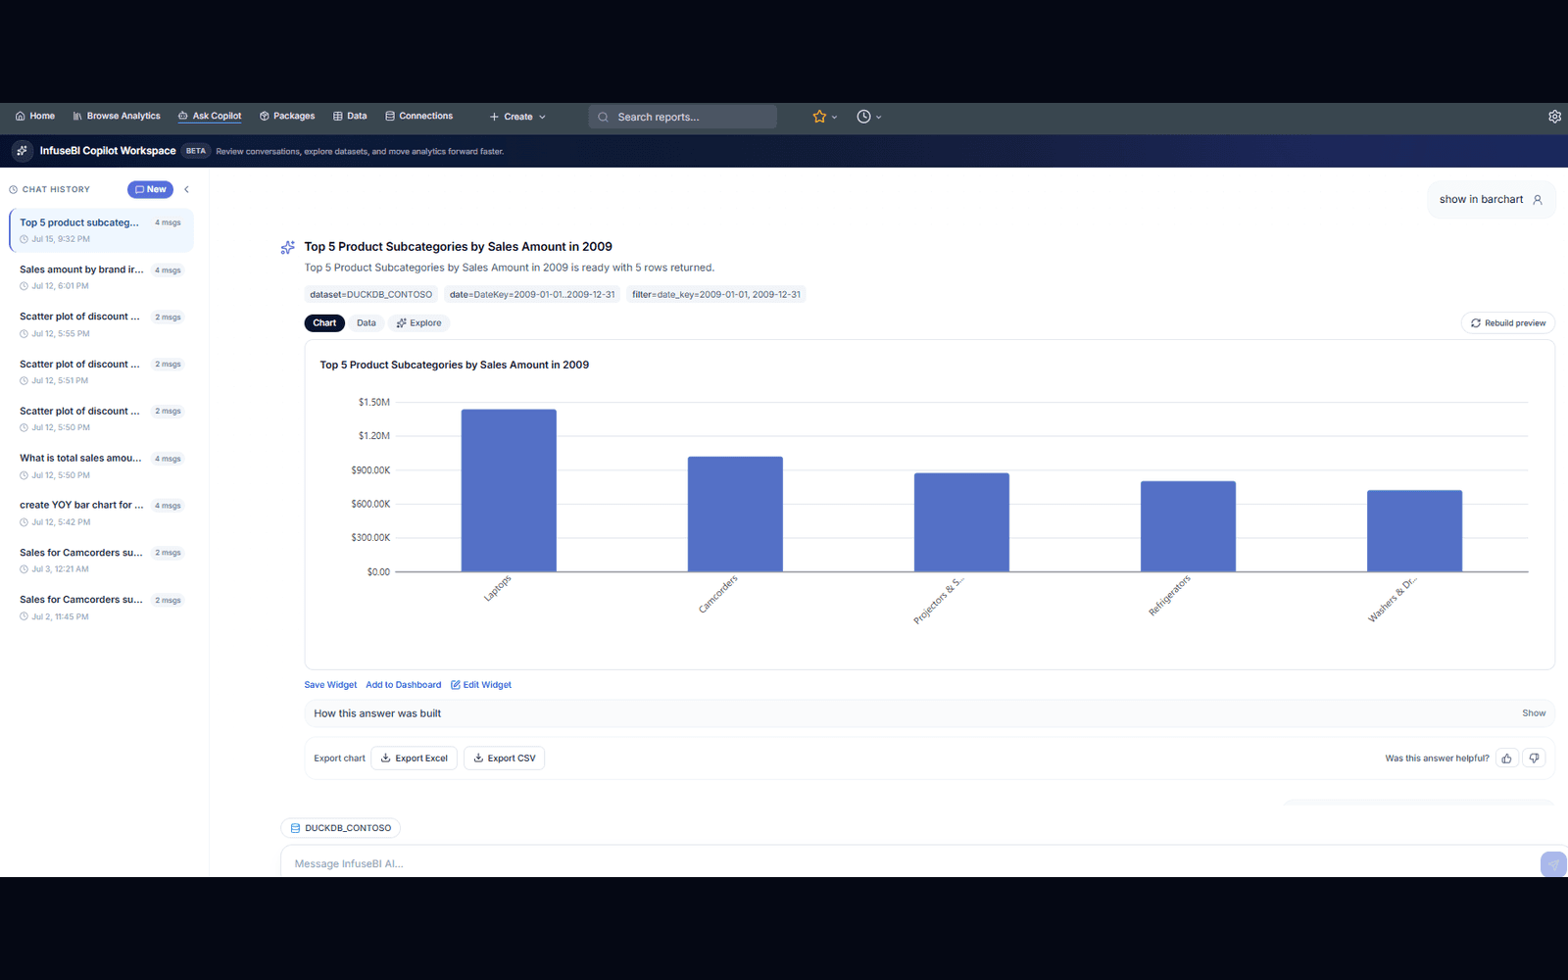The image size is (1568, 980).
Task: Click Rebuild preview button
Action: pos(1507,323)
